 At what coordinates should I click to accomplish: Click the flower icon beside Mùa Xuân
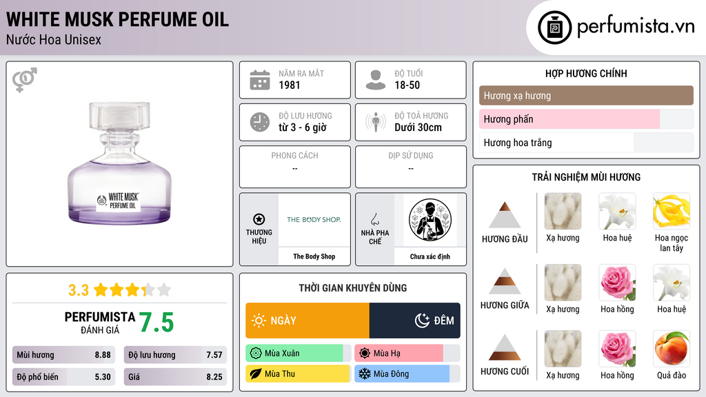tap(256, 354)
